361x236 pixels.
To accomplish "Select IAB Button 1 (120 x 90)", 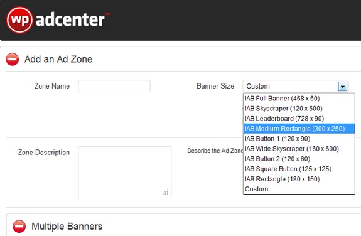I will pos(299,139).
